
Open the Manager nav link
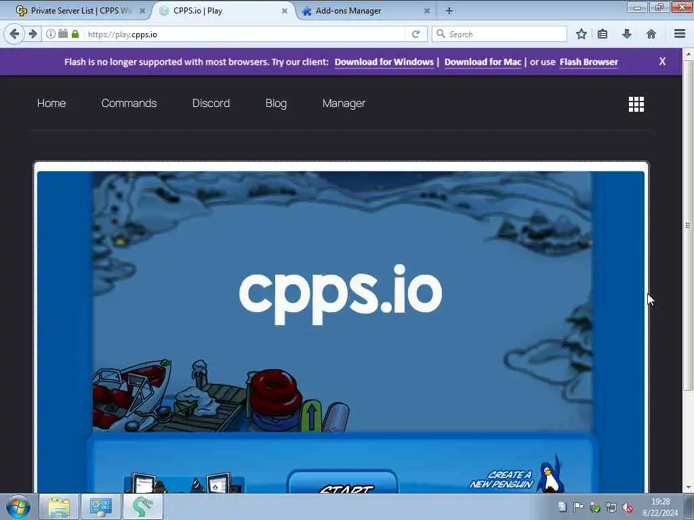coord(344,103)
